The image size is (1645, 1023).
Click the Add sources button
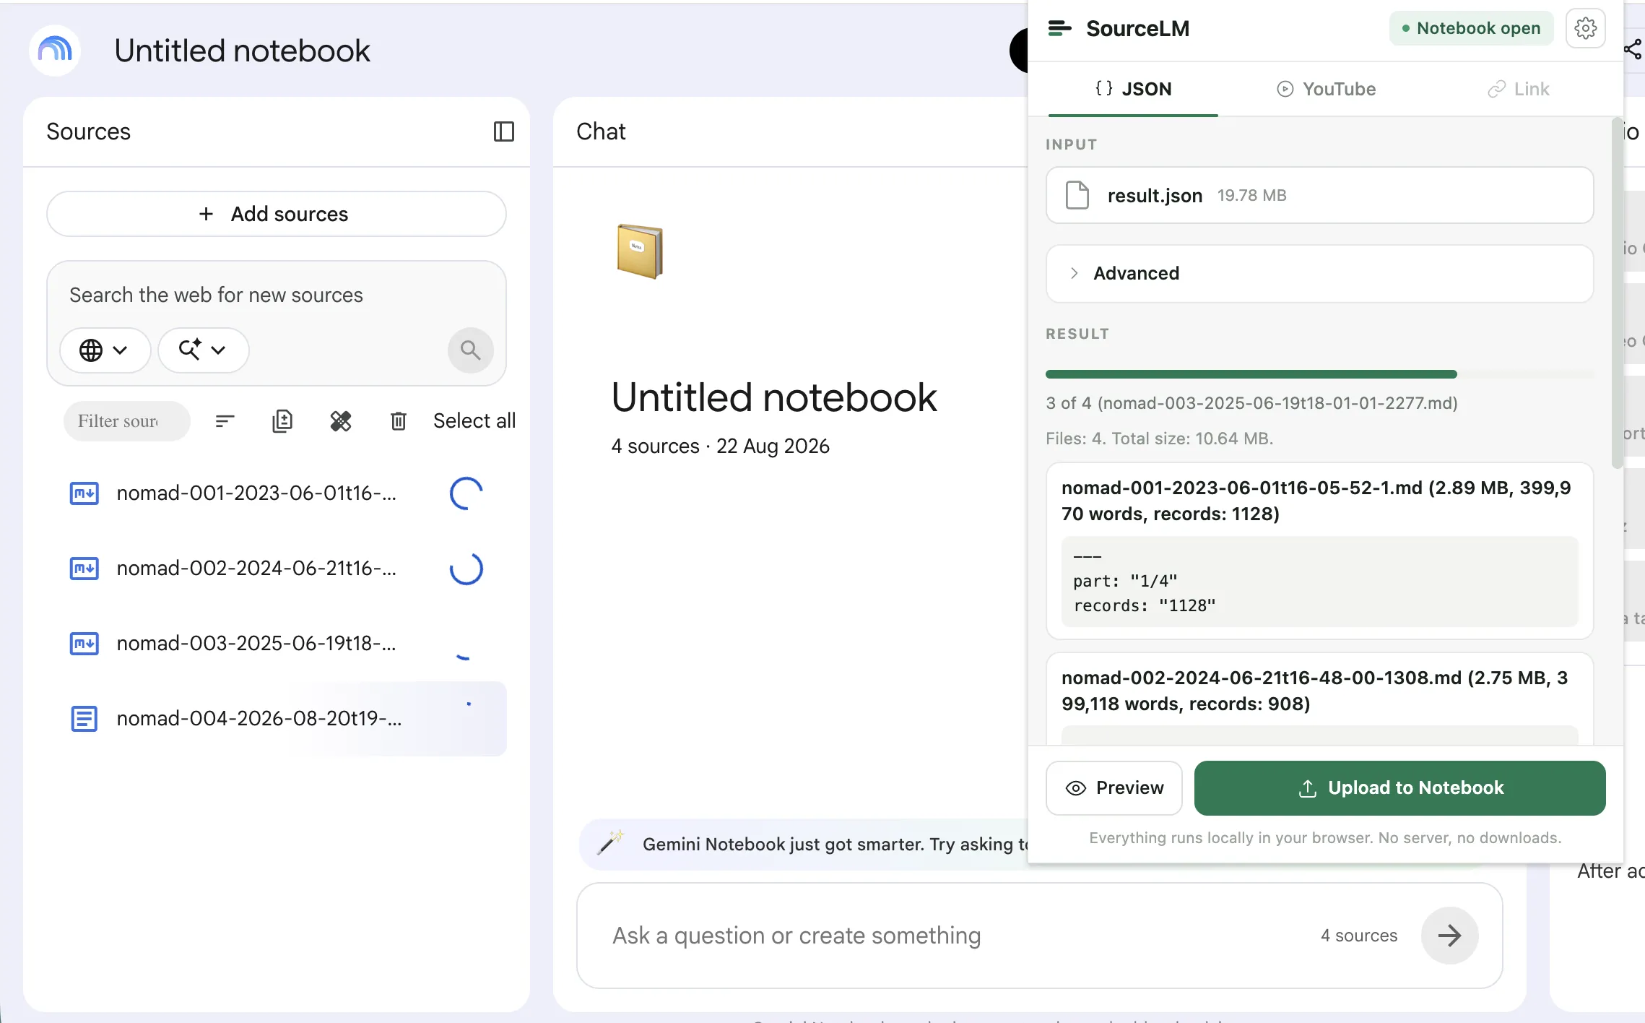pyautogui.click(x=277, y=214)
